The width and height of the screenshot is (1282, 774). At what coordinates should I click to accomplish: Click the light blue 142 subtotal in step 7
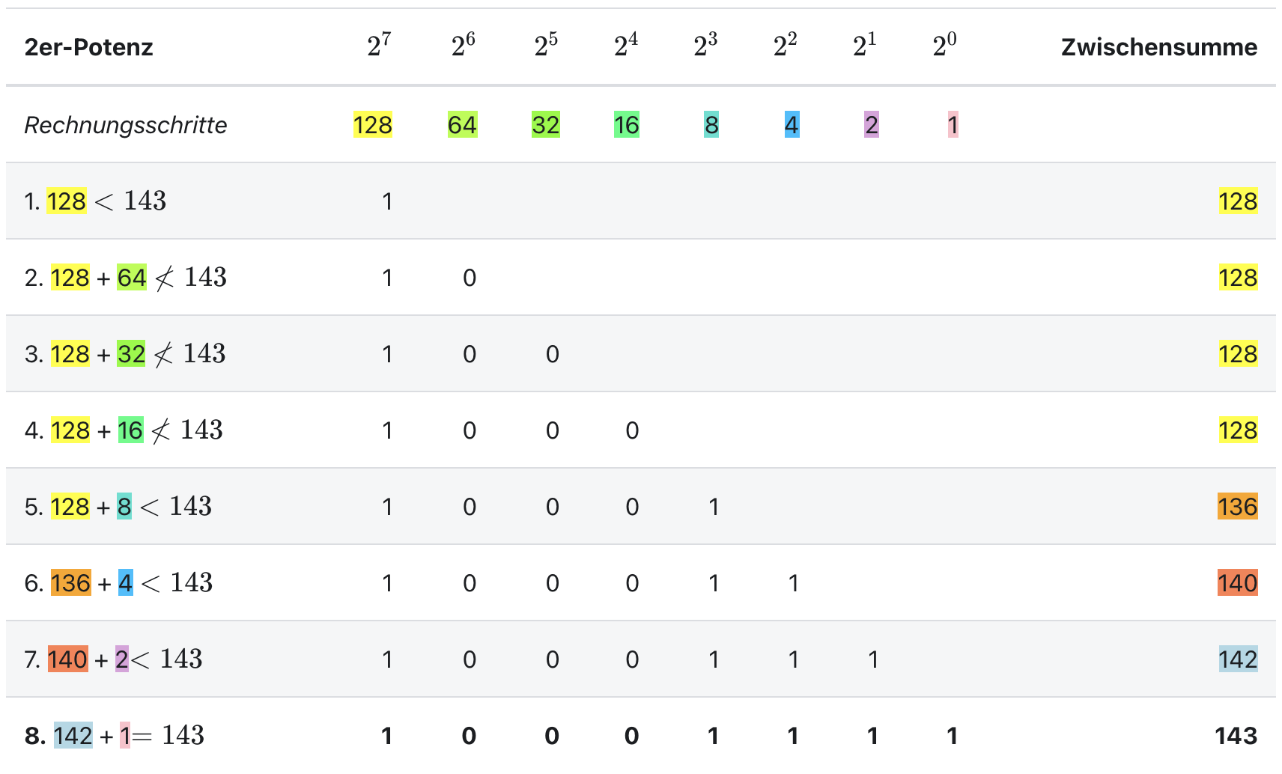click(1237, 659)
